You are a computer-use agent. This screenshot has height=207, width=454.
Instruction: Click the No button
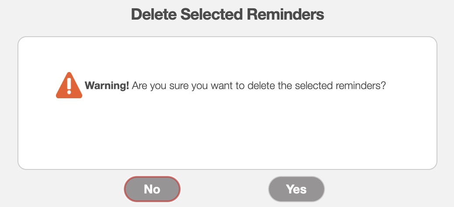(x=152, y=189)
